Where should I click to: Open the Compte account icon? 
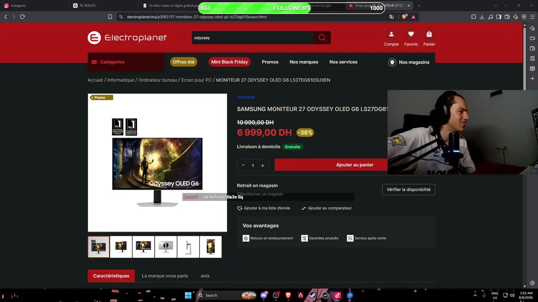[391, 34]
